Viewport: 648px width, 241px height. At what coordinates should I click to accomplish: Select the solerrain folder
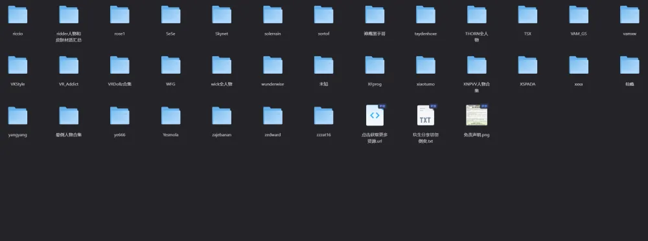pos(273,15)
